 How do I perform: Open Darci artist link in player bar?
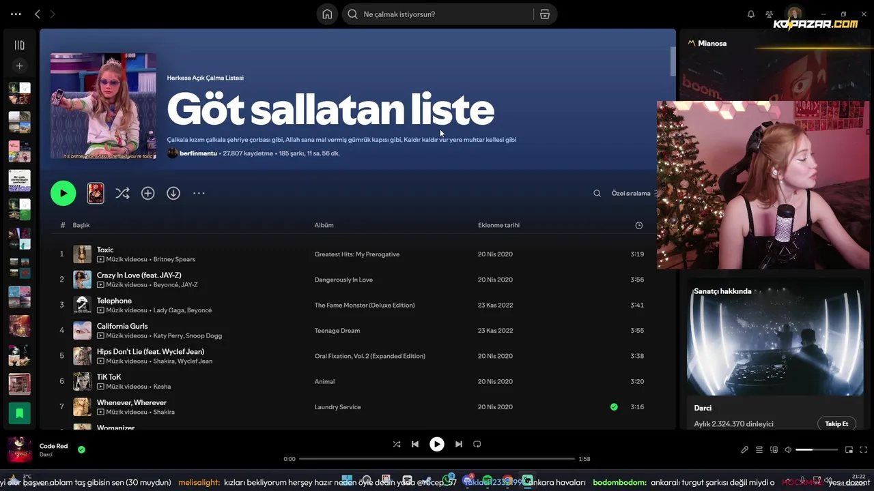(x=46, y=455)
